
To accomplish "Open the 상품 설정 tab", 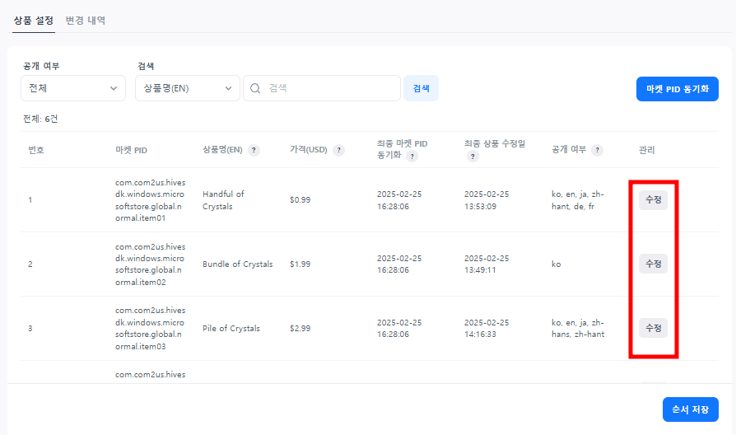I will (34, 20).
